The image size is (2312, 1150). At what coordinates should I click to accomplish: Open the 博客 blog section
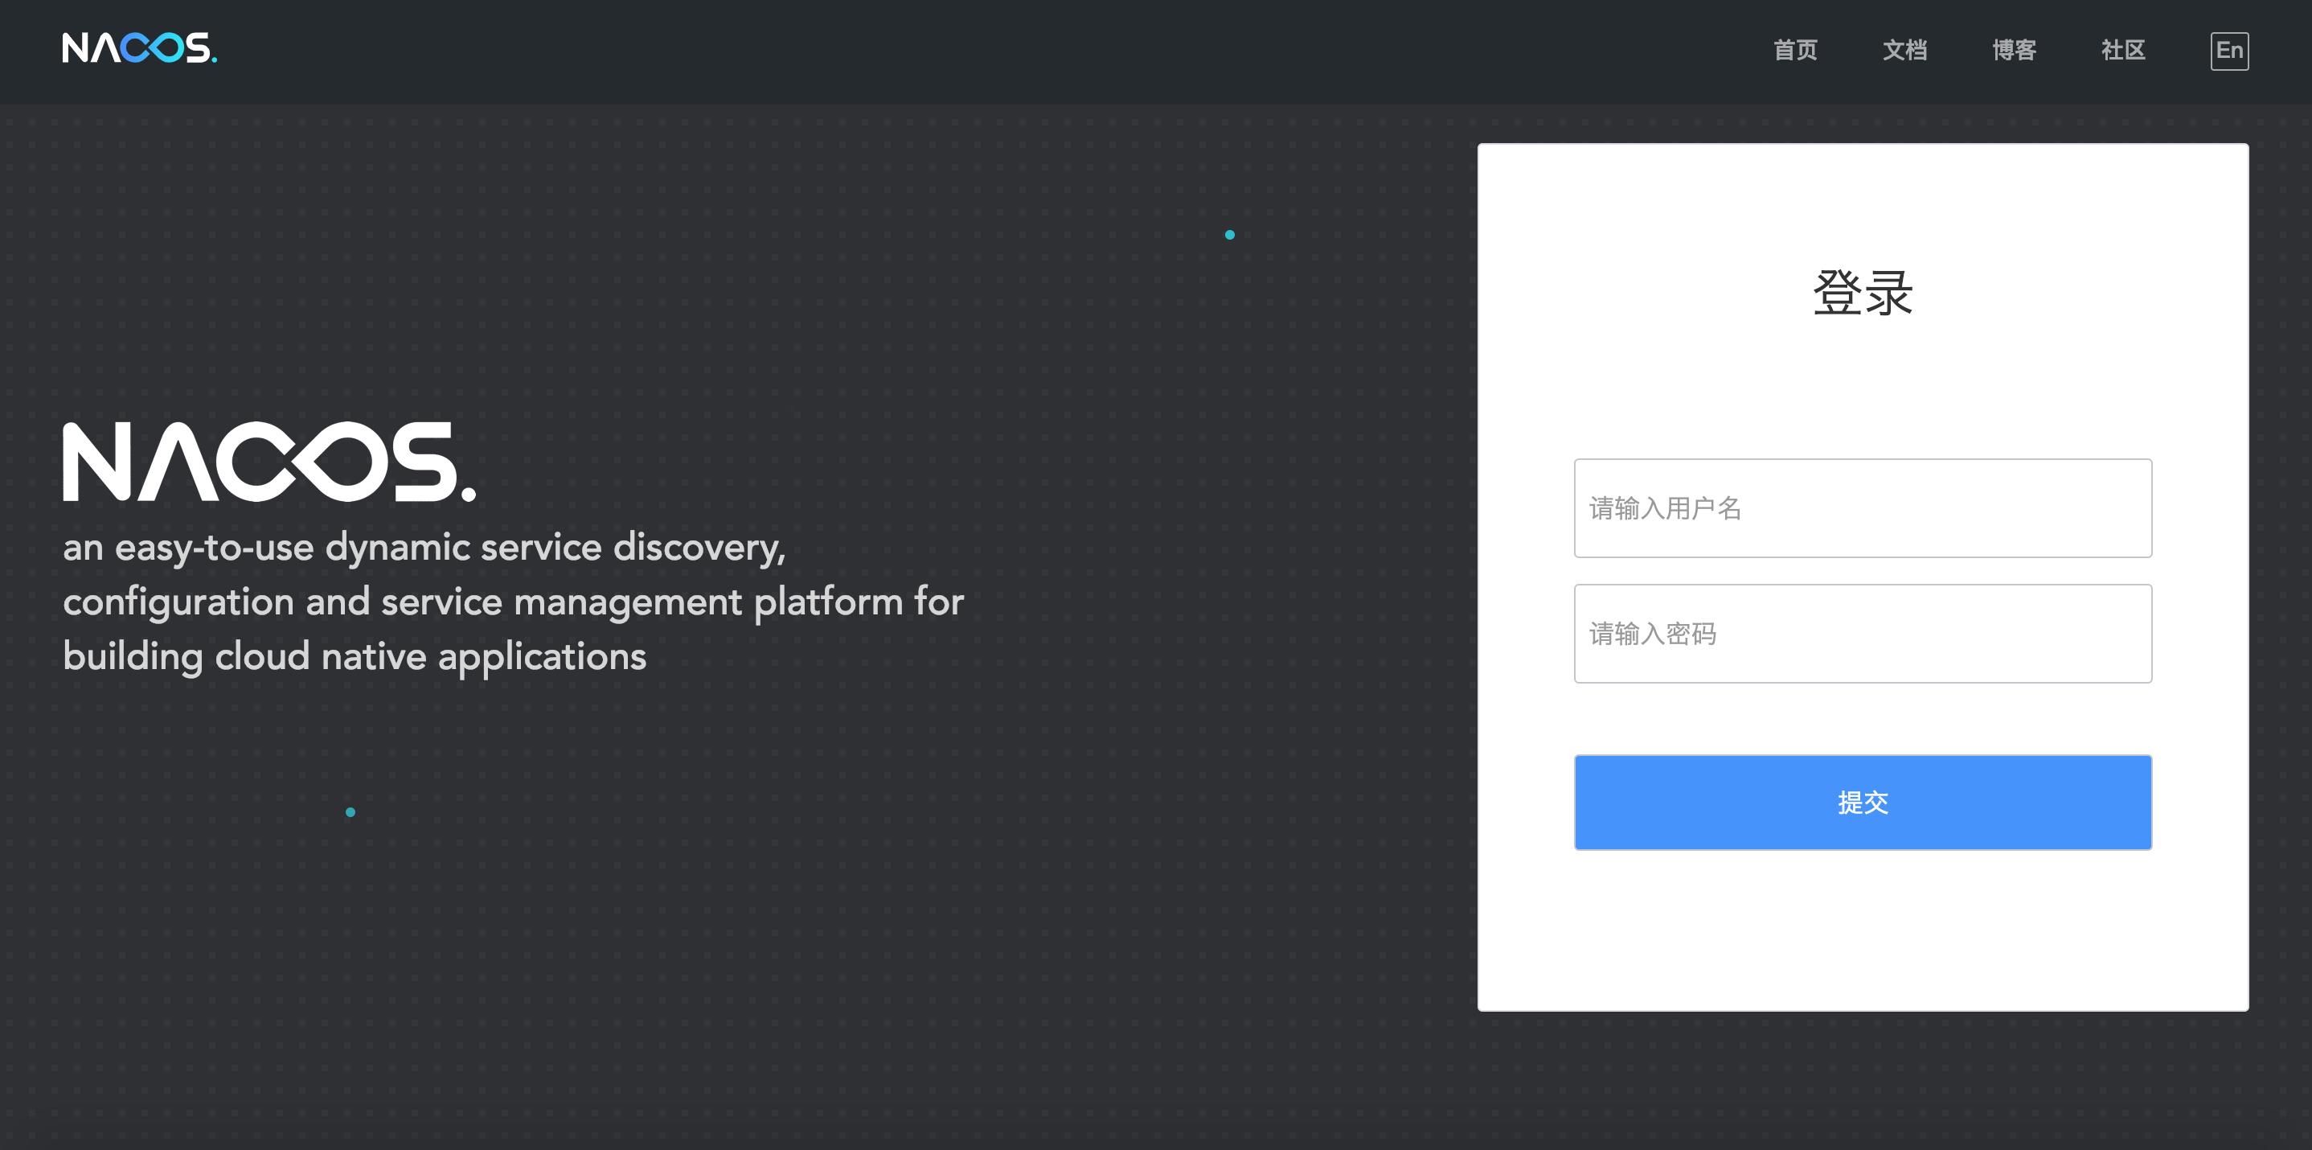[x=2013, y=51]
